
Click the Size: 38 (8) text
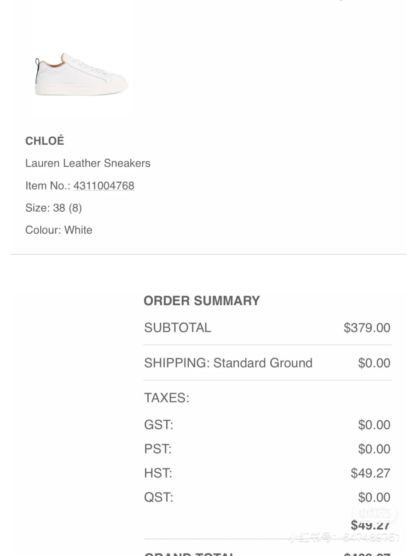click(x=53, y=208)
